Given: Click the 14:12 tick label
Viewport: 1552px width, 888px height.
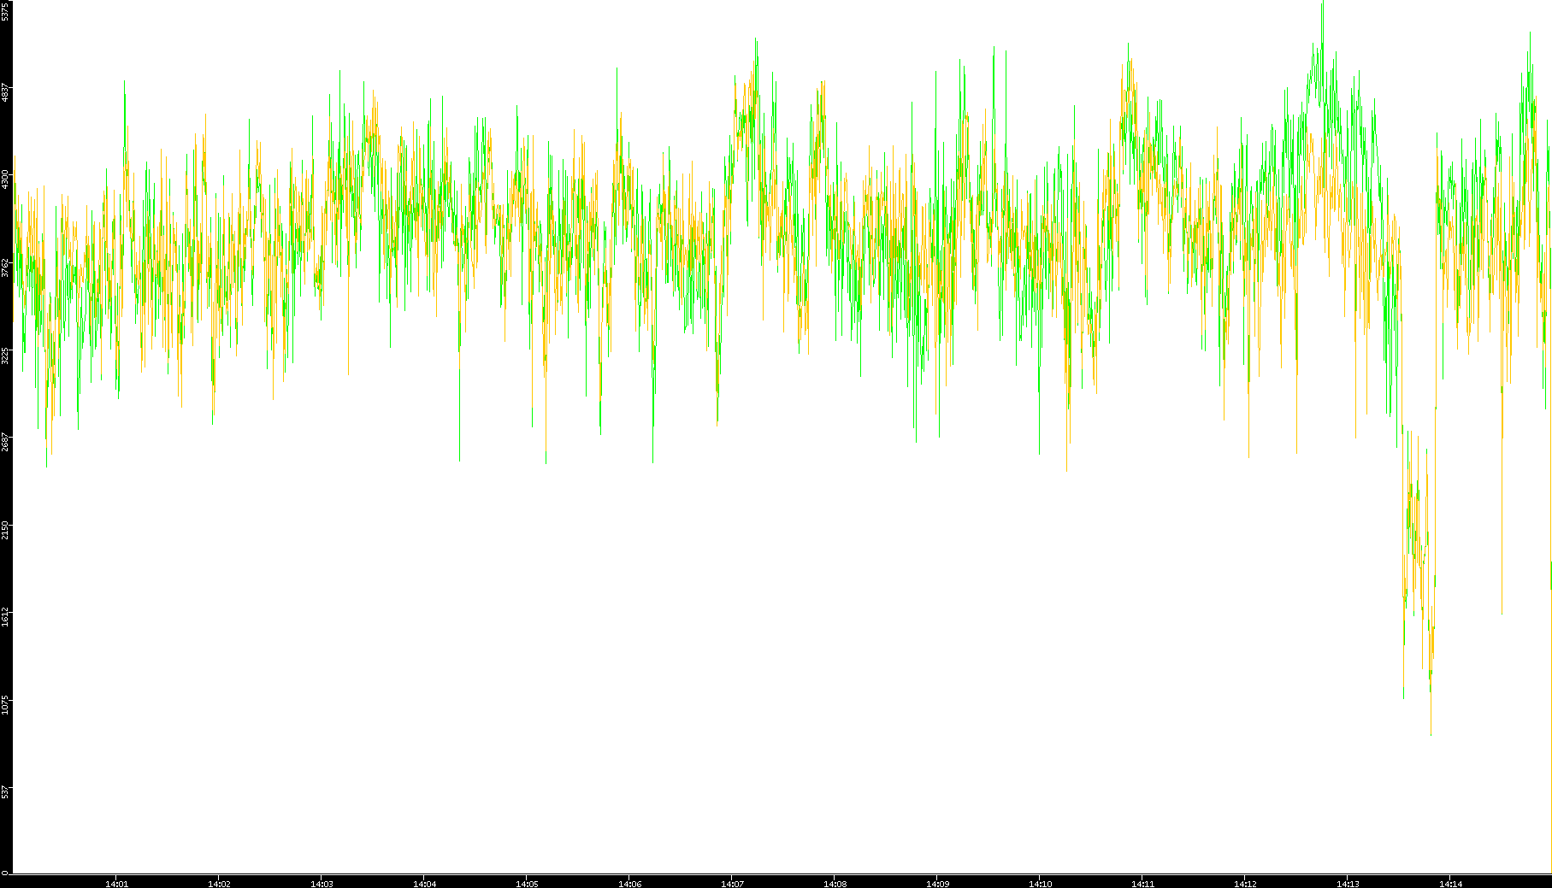Looking at the screenshot, I should [1245, 883].
